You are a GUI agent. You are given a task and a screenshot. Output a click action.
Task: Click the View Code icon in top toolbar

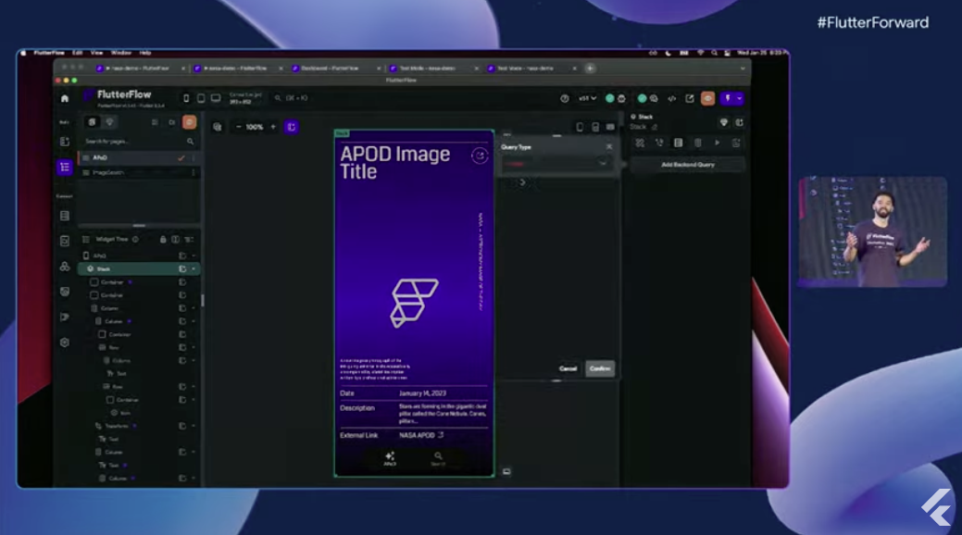672,98
